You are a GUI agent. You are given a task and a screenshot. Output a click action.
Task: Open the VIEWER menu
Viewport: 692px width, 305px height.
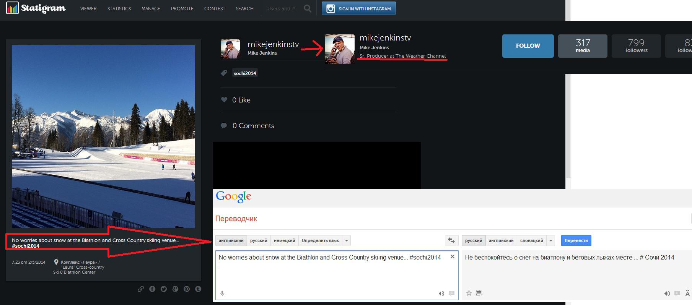pos(88,8)
